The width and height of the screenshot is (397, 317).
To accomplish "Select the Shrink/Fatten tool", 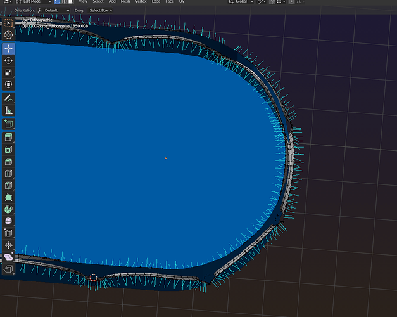I will (8, 245).
